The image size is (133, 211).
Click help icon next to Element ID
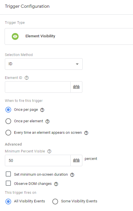pyautogui.click(x=27, y=78)
